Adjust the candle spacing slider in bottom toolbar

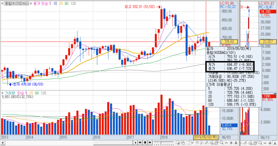point(161,143)
